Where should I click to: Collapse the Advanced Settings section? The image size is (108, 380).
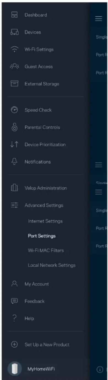click(44, 205)
